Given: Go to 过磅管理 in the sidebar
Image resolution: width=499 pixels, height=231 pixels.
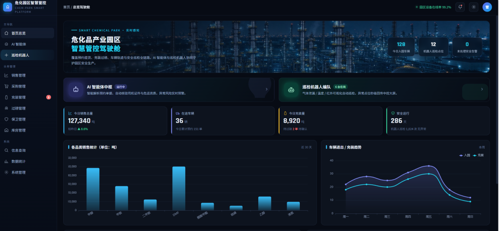Looking at the screenshot, I should (27, 108).
